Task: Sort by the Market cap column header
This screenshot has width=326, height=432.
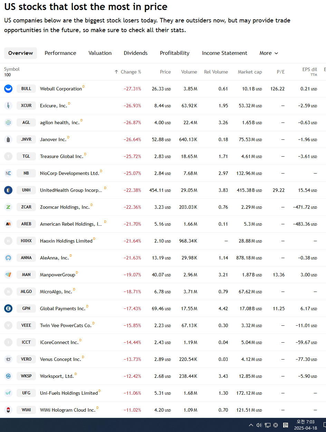Action: pos(250,72)
